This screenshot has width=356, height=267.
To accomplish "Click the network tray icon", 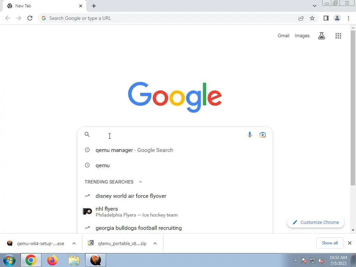I will [x=313, y=261].
